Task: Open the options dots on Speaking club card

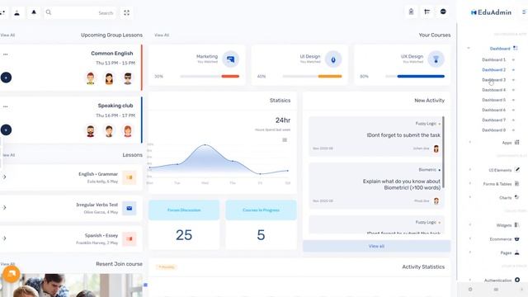Action: [x=6, y=106]
